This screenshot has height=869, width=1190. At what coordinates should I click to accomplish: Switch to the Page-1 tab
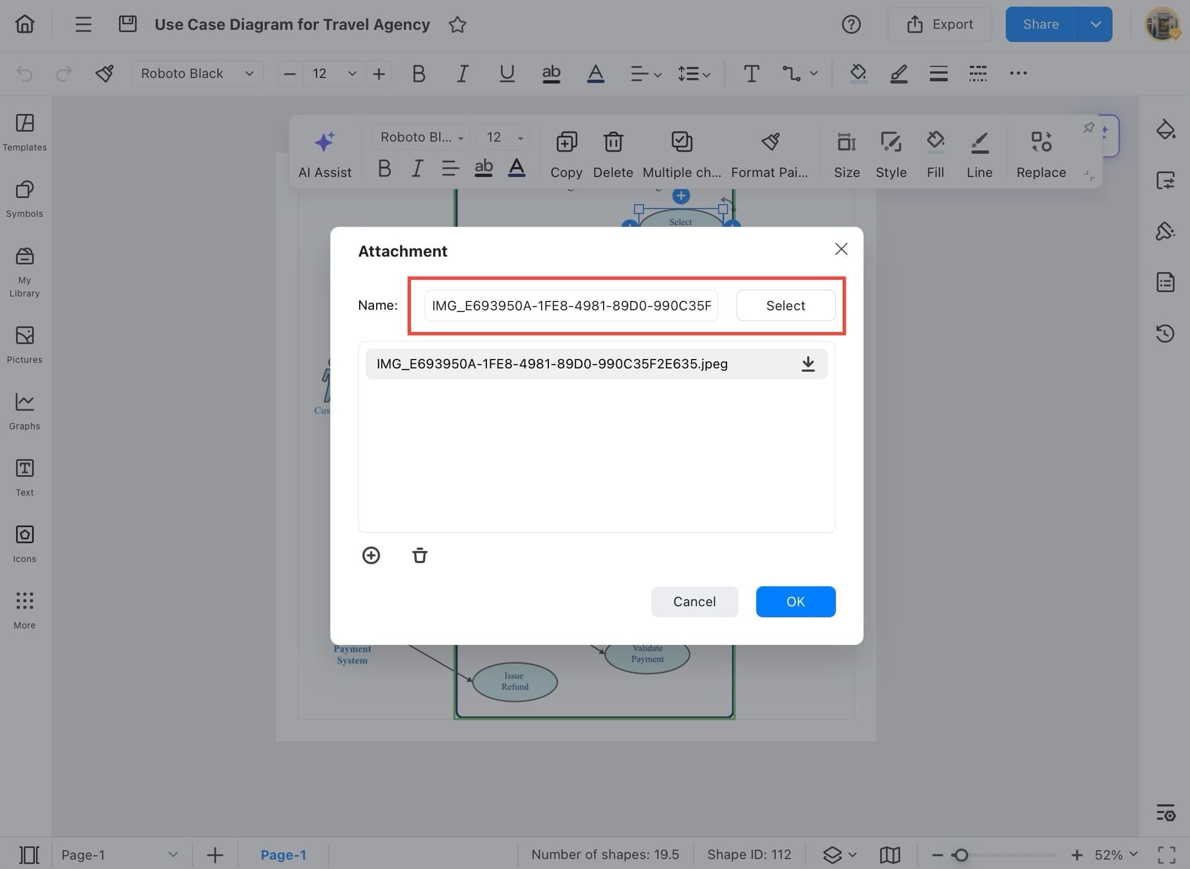click(284, 855)
